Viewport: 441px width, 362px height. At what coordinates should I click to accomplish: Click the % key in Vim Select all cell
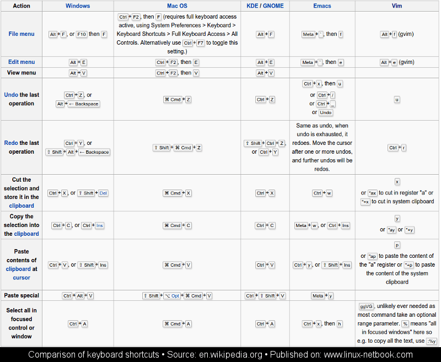[405, 324]
